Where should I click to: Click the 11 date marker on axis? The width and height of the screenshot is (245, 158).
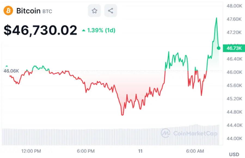click(x=140, y=151)
